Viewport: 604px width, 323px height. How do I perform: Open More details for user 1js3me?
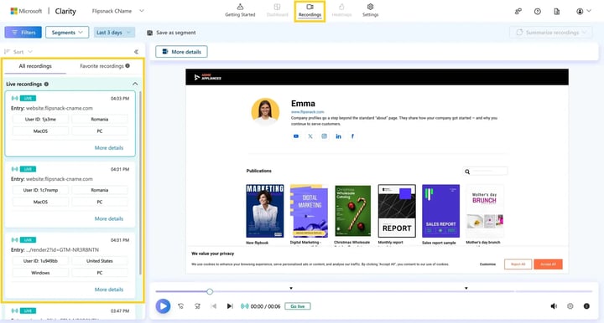(109, 148)
